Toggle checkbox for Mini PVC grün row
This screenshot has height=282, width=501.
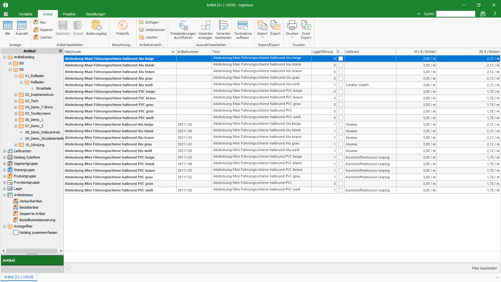tap(341, 184)
